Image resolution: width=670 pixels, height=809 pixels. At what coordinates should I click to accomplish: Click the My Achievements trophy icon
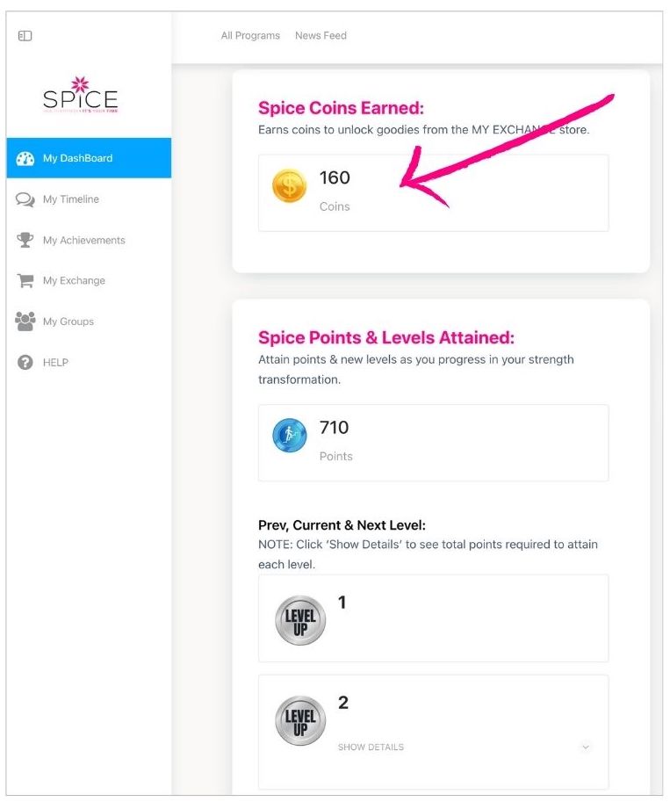point(25,240)
